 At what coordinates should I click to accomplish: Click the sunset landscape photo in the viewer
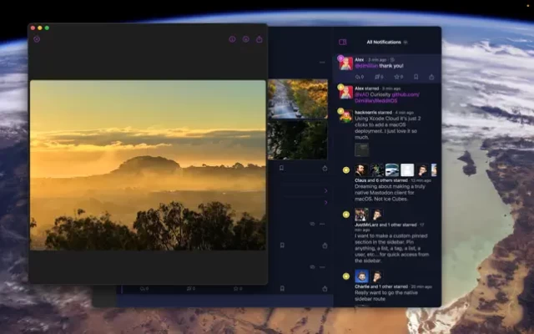click(x=148, y=164)
